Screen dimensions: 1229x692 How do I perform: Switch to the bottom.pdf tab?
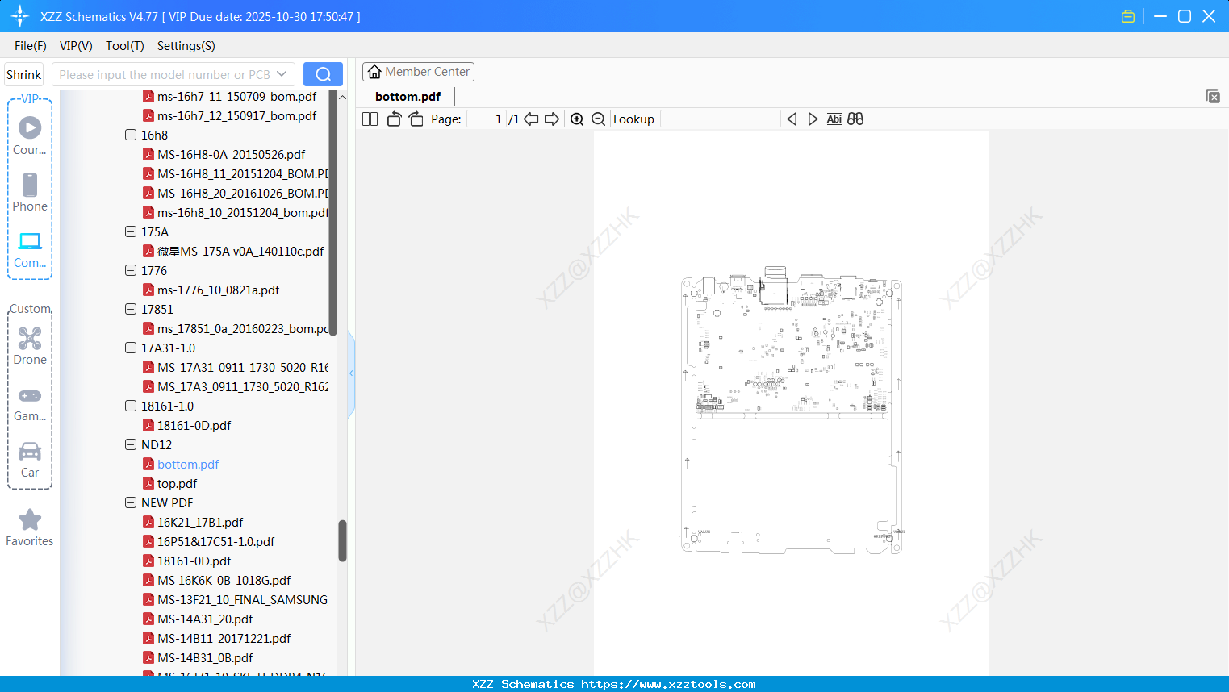tap(408, 97)
